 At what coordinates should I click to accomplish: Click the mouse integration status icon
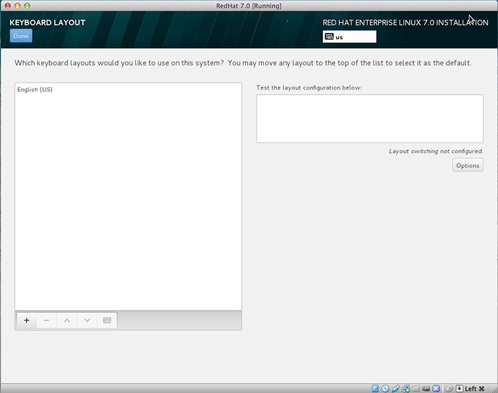point(449,389)
